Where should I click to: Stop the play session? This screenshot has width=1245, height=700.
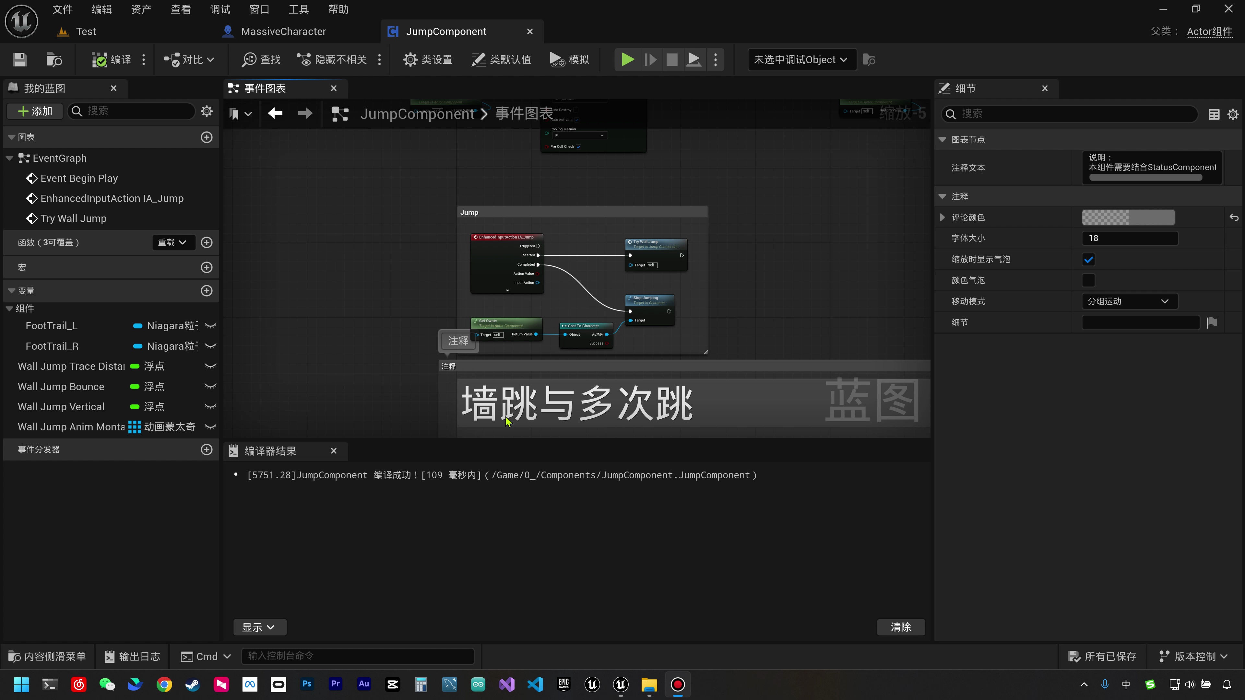[672, 59]
